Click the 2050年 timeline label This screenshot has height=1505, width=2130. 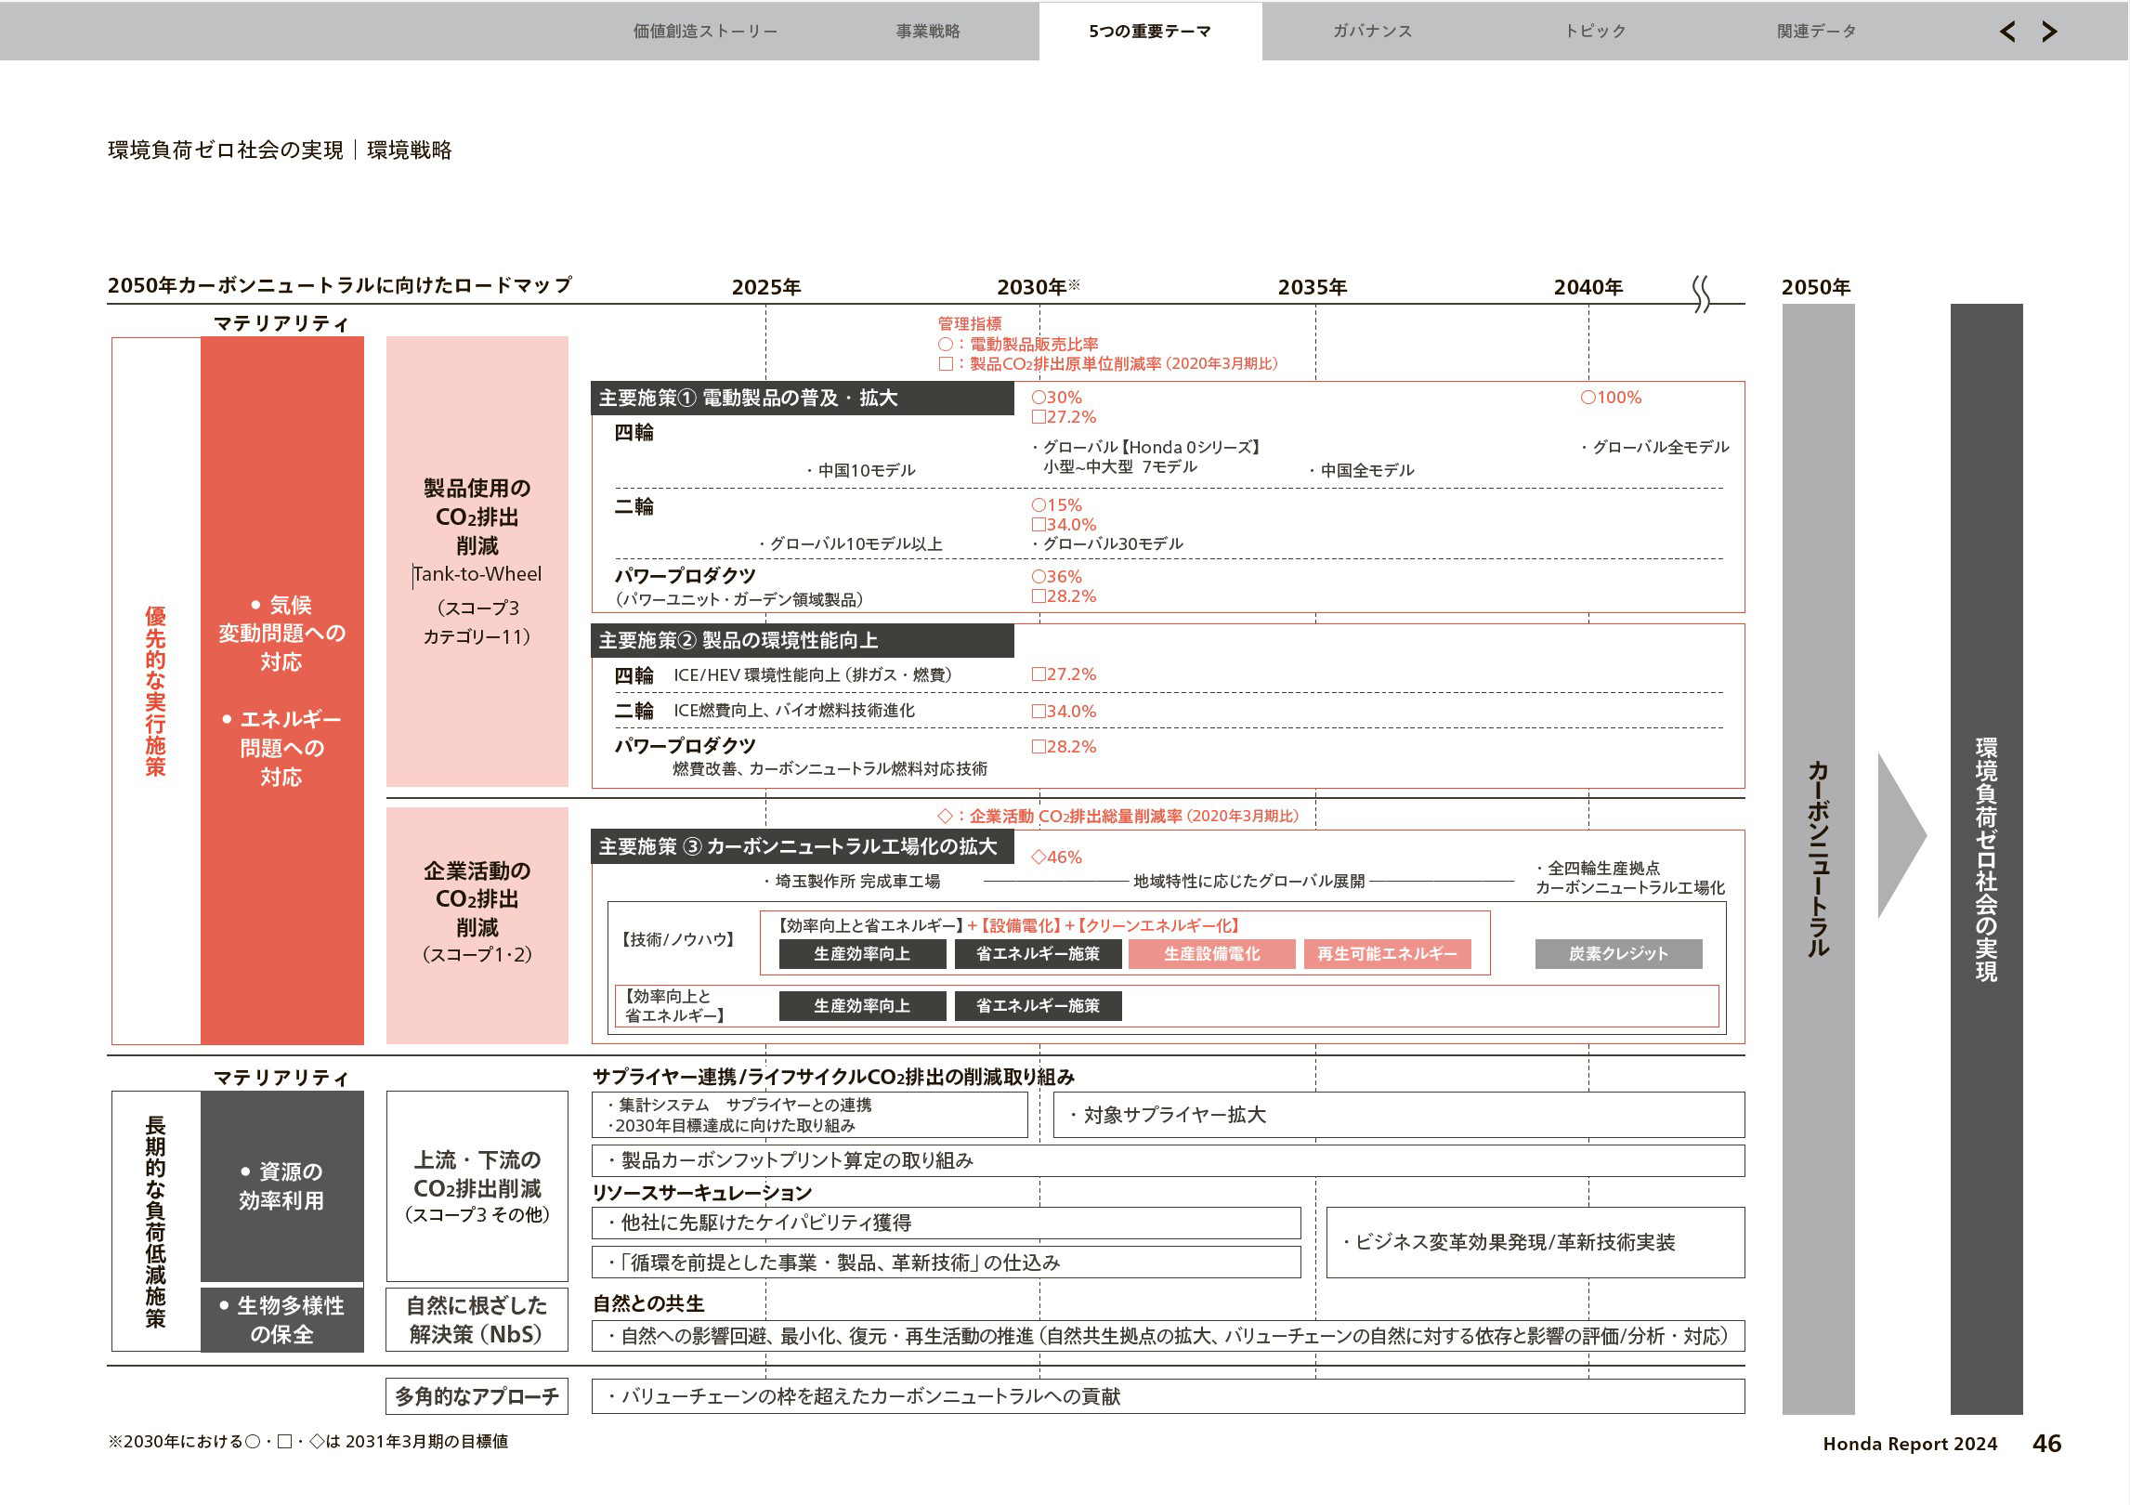tap(1816, 287)
